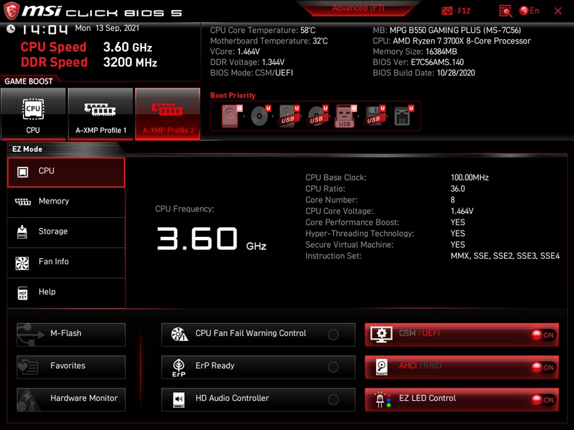Select the USB hard disk boot device icon
The image size is (574, 430).
[x=289, y=116]
